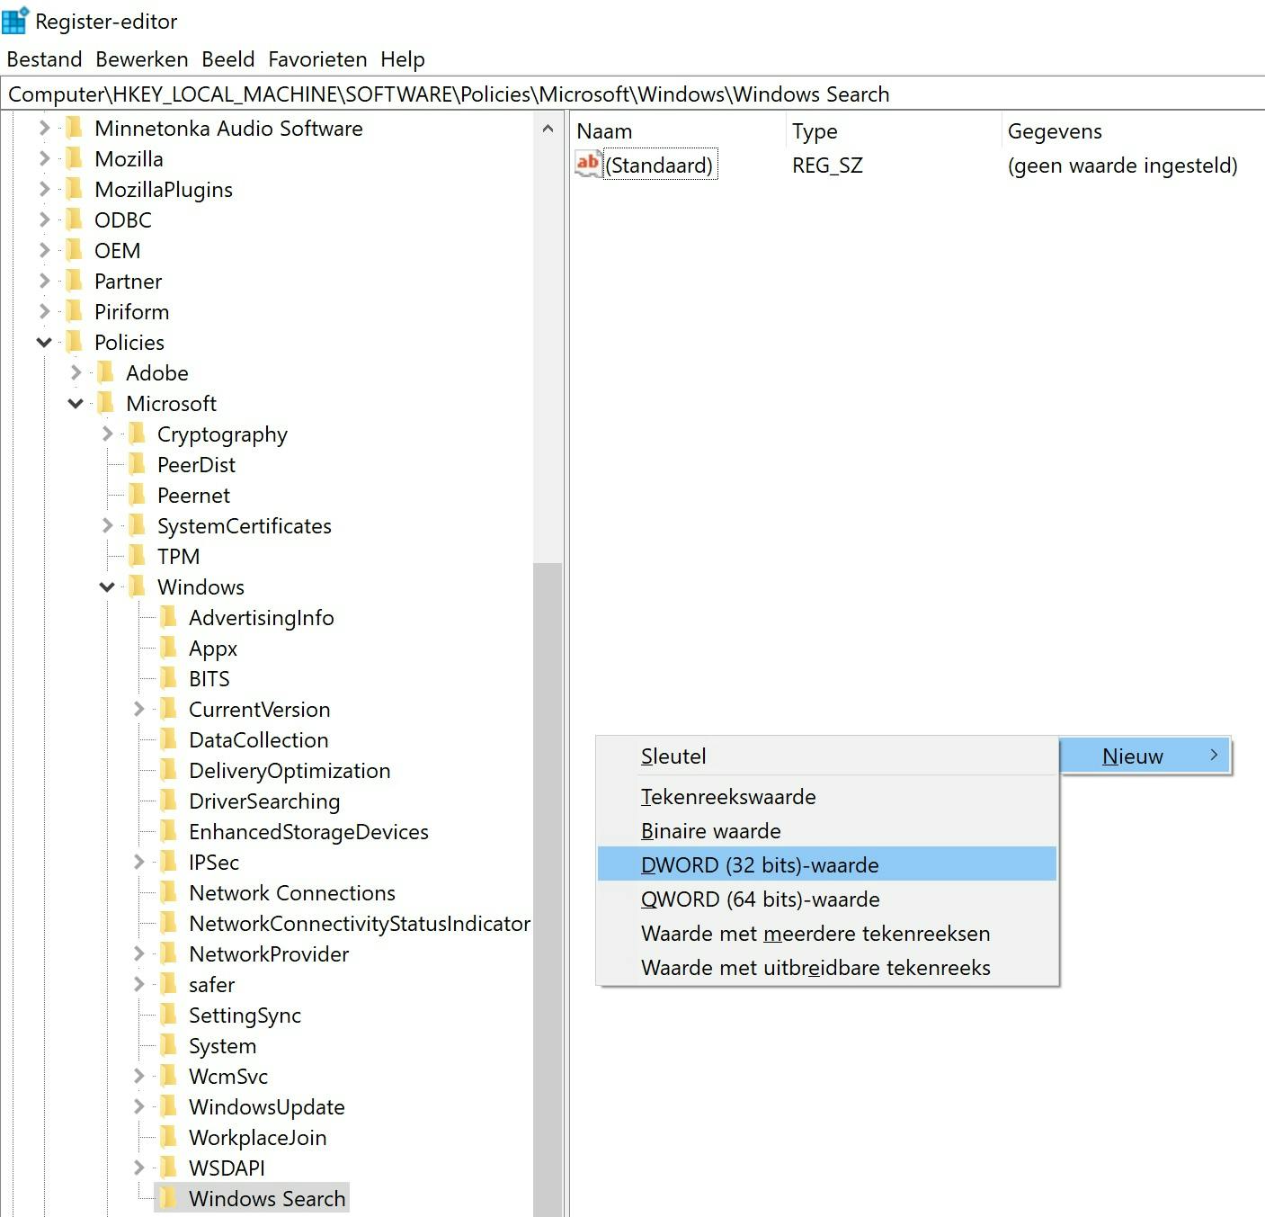Collapse the Policies key
Viewport: 1265px width, 1217px height.
coord(44,342)
